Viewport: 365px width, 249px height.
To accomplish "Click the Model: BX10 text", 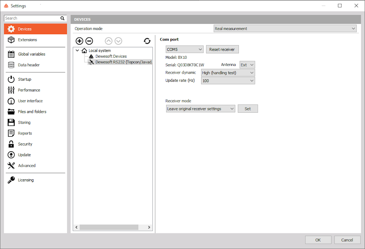I will tap(176, 57).
